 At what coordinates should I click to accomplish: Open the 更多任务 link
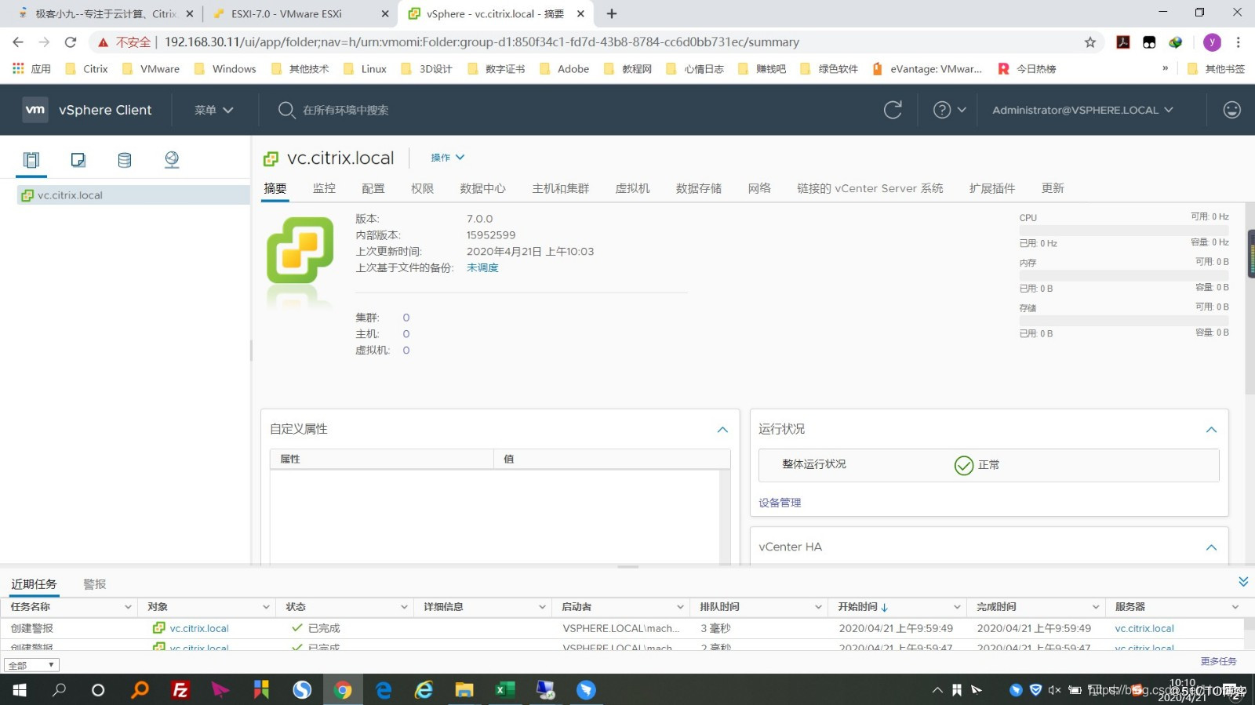click(x=1218, y=661)
